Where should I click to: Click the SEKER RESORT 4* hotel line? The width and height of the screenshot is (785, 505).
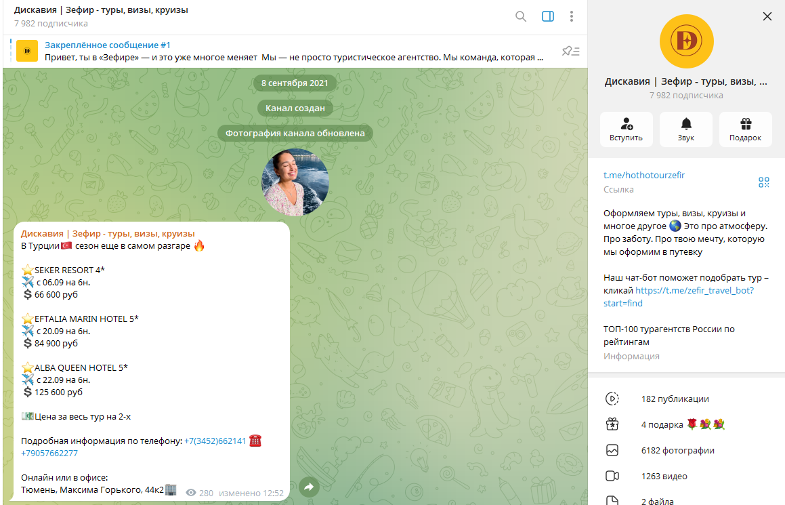point(63,270)
